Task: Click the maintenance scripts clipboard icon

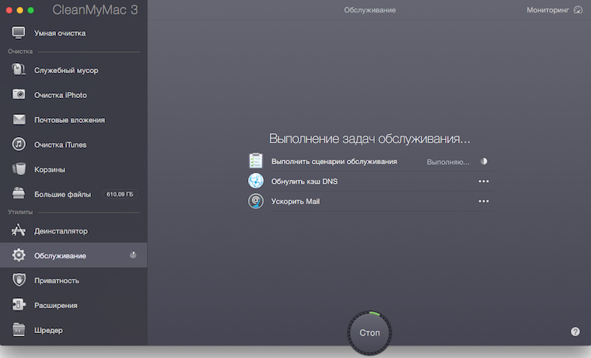Action: 256,160
